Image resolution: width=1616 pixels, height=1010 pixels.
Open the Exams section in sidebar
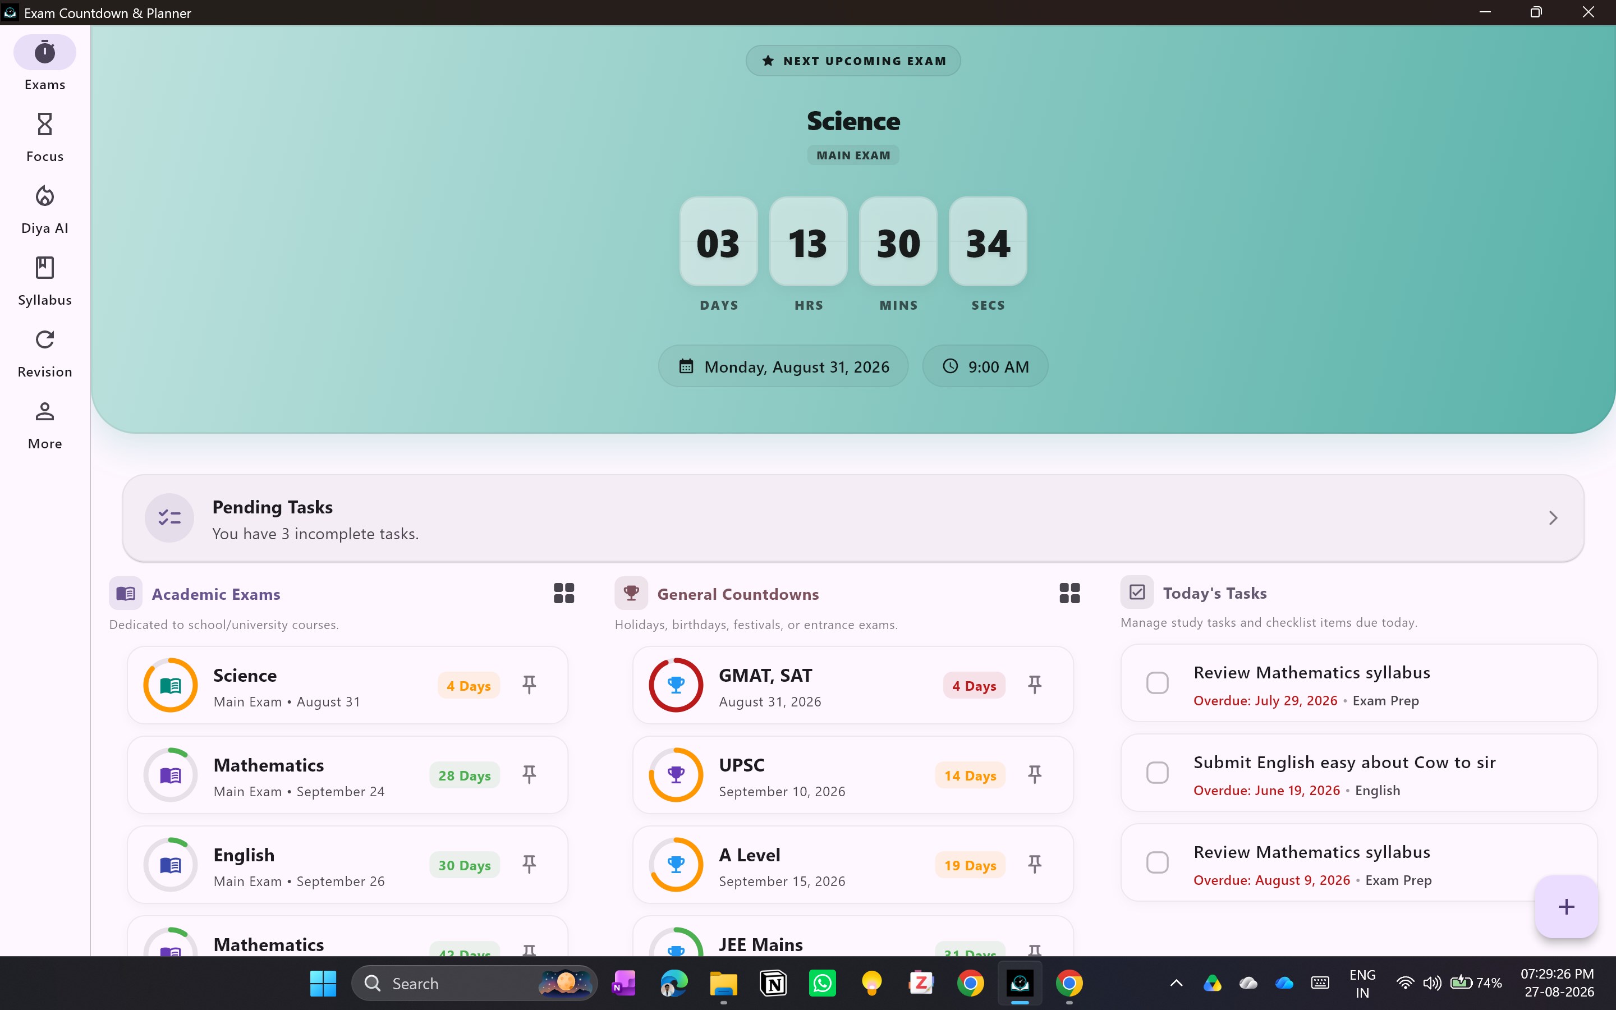point(45,65)
